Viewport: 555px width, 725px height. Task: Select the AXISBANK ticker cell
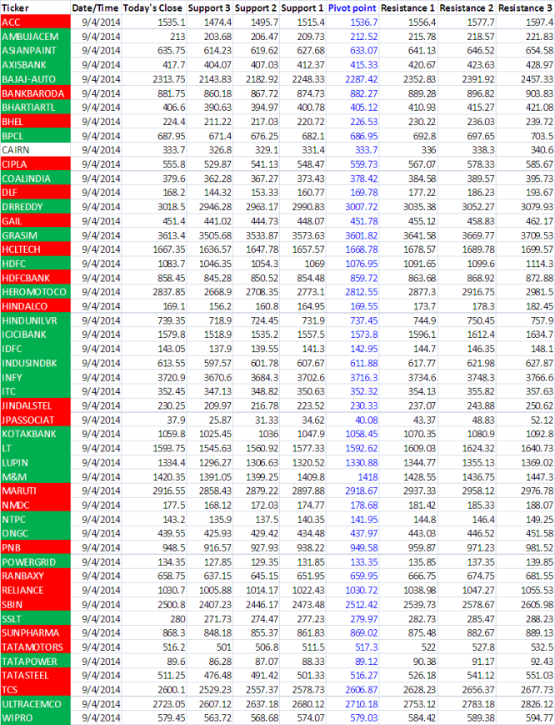tap(36, 65)
